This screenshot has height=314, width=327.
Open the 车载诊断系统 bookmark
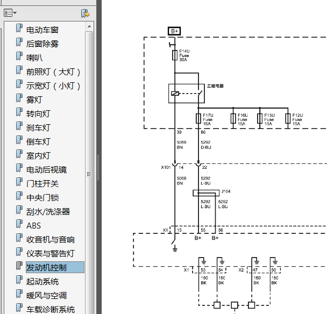coord(50,309)
